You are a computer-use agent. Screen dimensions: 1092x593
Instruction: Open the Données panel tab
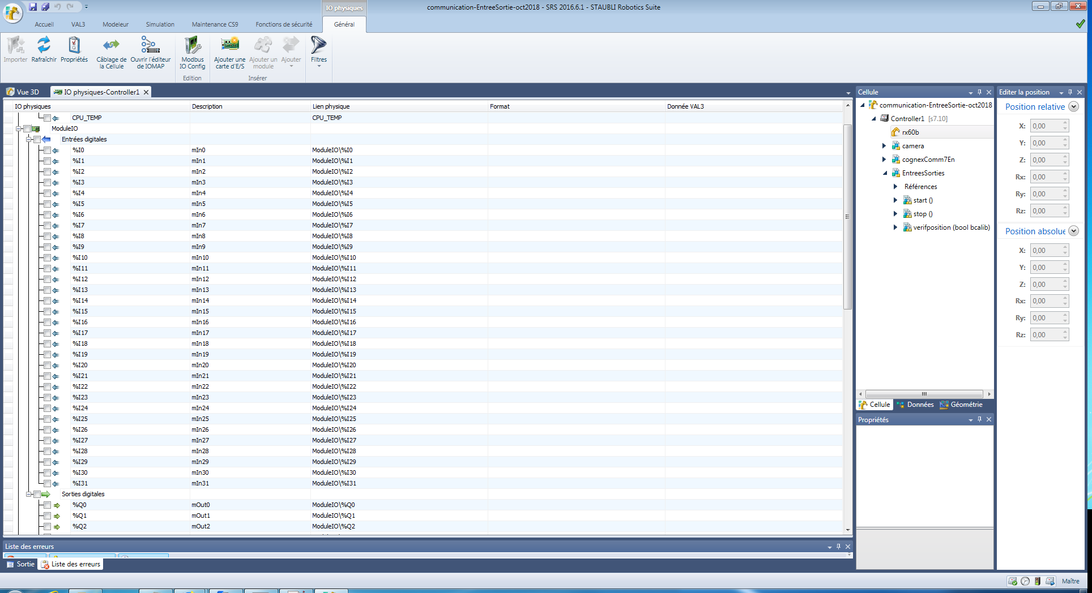point(915,405)
